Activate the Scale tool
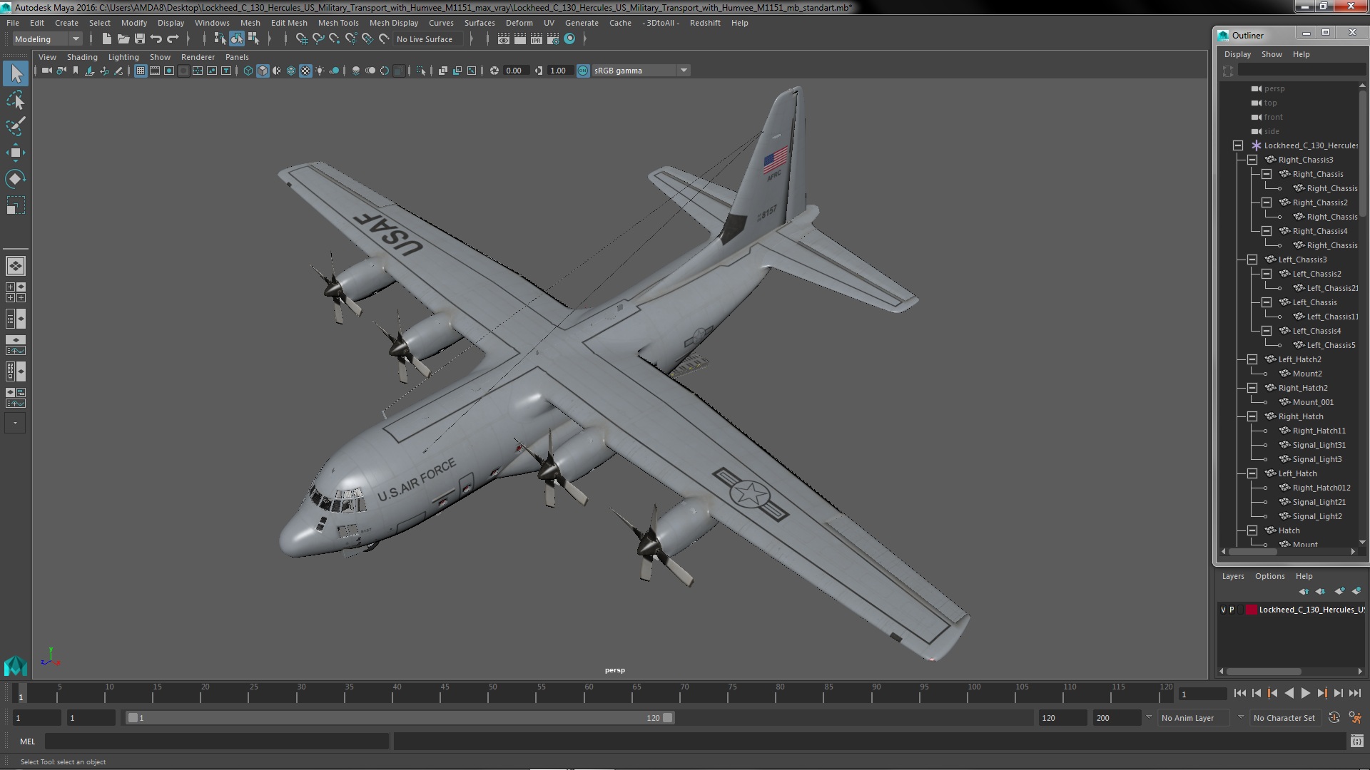1370x770 pixels. pos(16,205)
